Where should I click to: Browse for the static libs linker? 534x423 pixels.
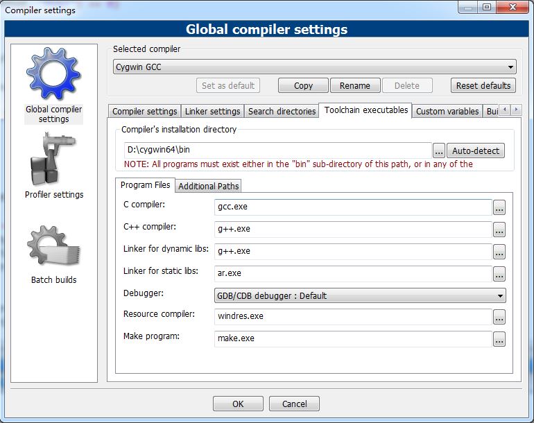(499, 274)
